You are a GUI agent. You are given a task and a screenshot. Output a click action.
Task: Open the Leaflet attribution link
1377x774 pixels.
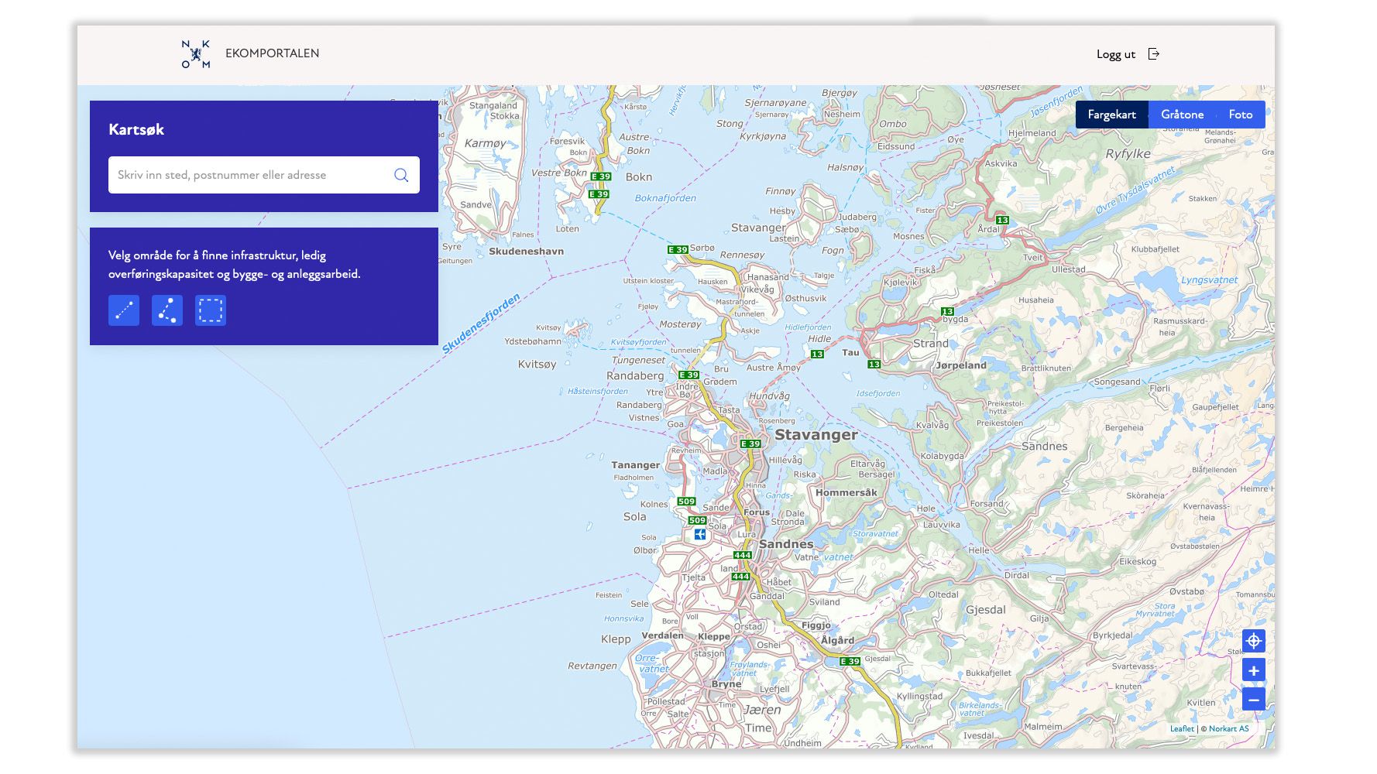1182,728
